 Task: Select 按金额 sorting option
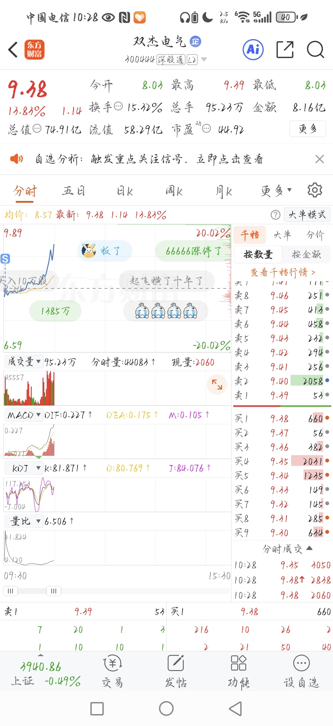coord(306,254)
